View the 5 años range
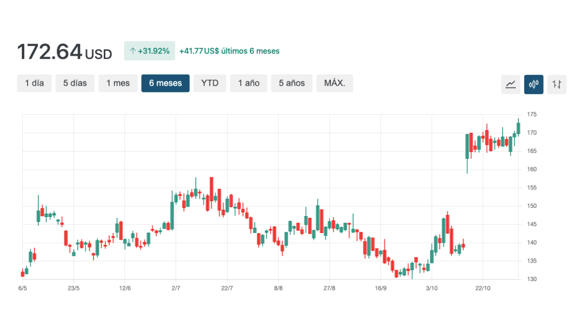This screenshot has height=327, width=582. [x=291, y=83]
